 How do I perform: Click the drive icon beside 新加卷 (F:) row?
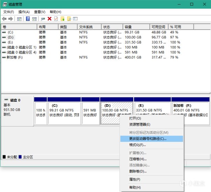coord(4,57)
